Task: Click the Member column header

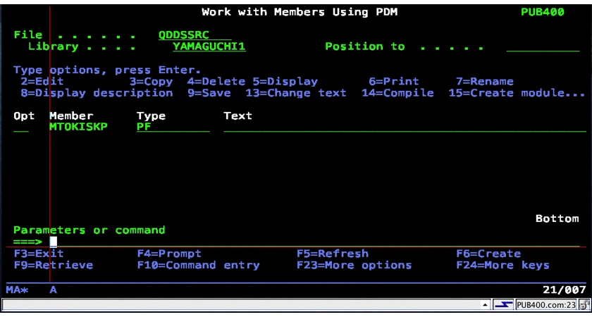Action: click(x=71, y=116)
